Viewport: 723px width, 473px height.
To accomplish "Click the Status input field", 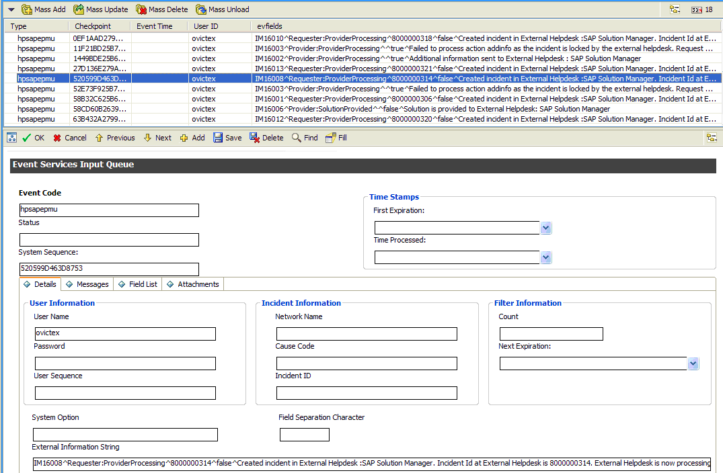I will point(109,239).
